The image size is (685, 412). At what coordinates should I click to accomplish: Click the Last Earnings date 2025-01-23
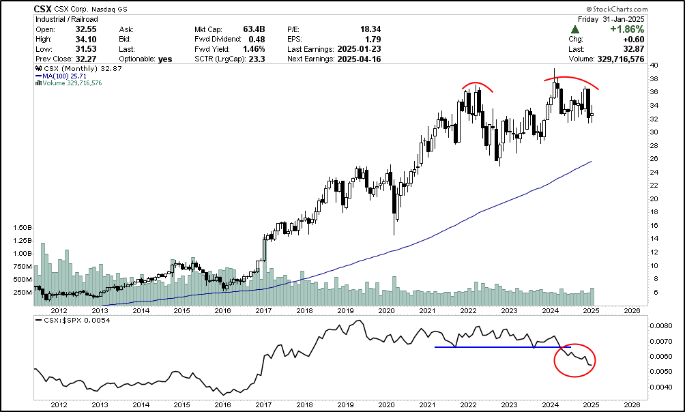pyautogui.click(x=359, y=49)
